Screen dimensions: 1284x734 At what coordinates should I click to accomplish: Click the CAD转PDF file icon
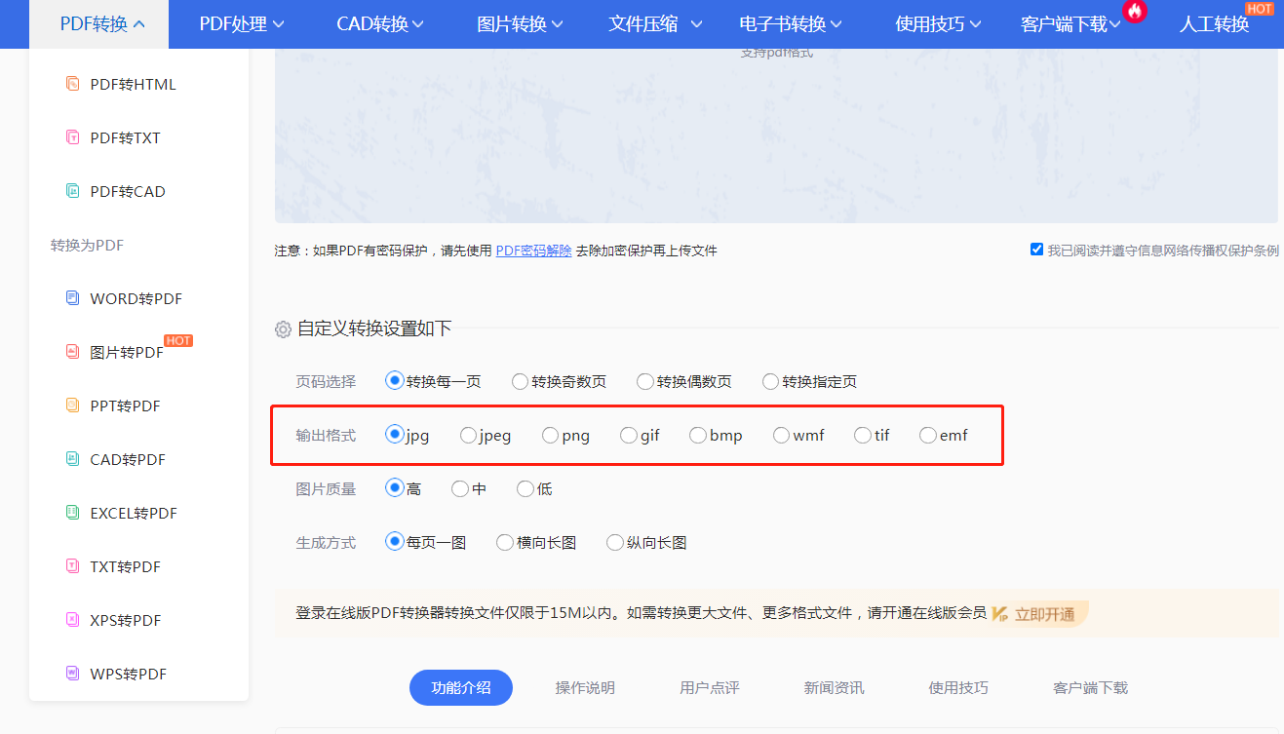point(72,459)
